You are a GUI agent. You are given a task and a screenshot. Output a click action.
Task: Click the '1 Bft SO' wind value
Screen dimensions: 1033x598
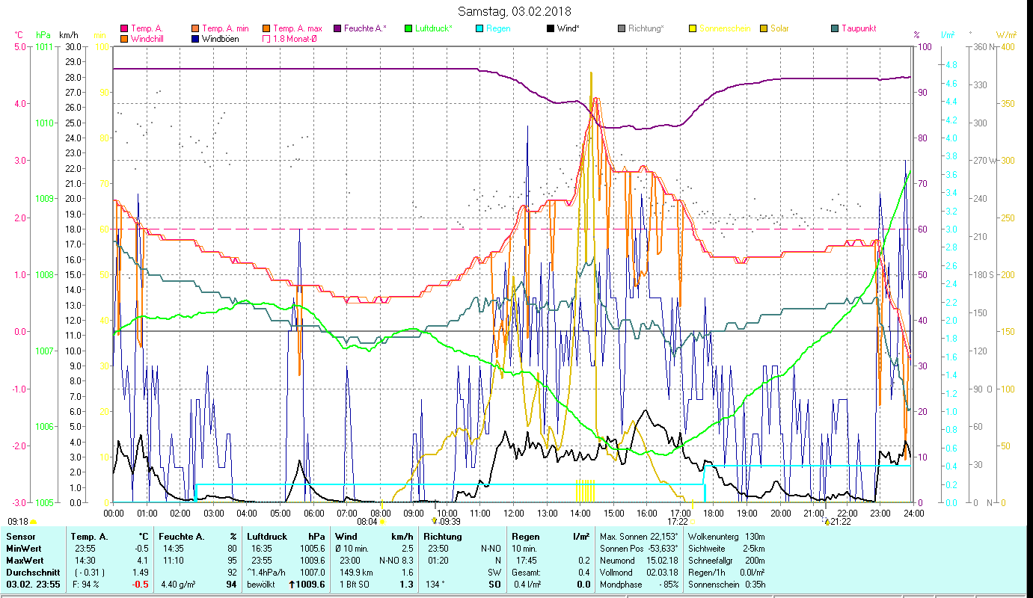[355, 585]
